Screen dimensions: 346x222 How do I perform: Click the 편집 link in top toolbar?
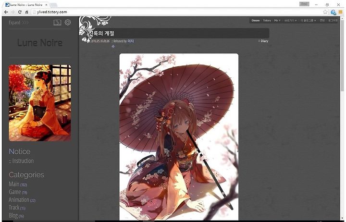(322, 21)
